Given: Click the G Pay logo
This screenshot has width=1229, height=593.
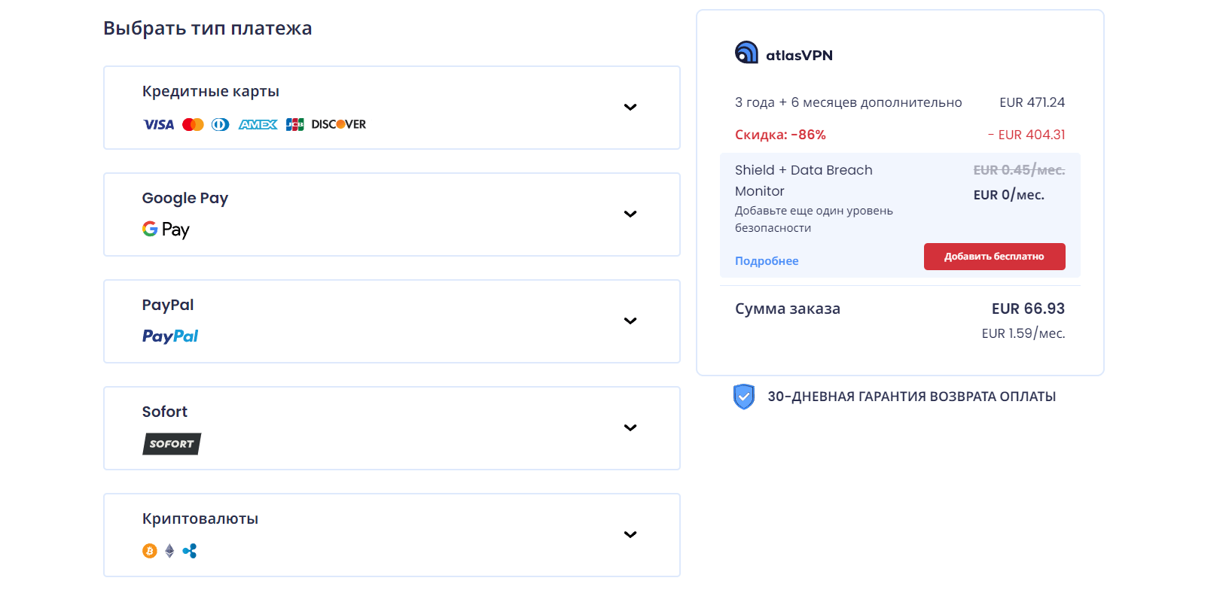Looking at the screenshot, I should tap(166, 230).
